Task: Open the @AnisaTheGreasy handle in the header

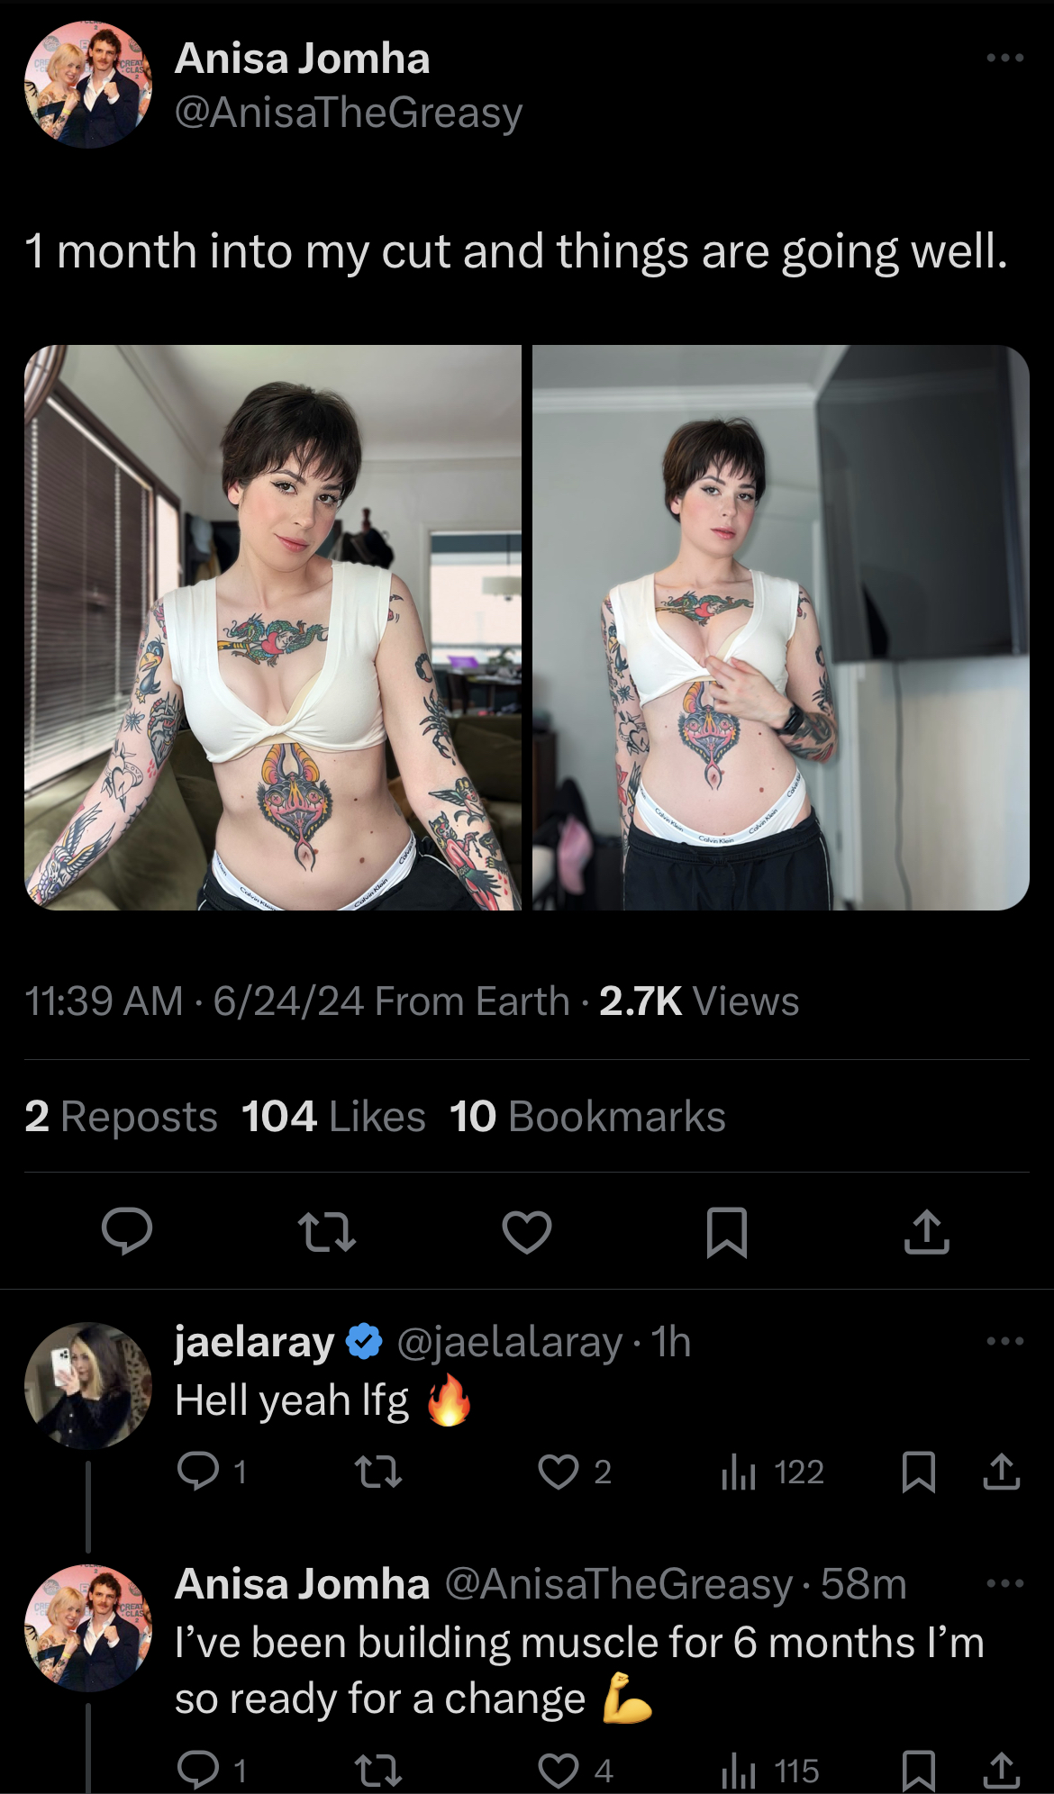Action: pyautogui.click(x=349, y=113)
